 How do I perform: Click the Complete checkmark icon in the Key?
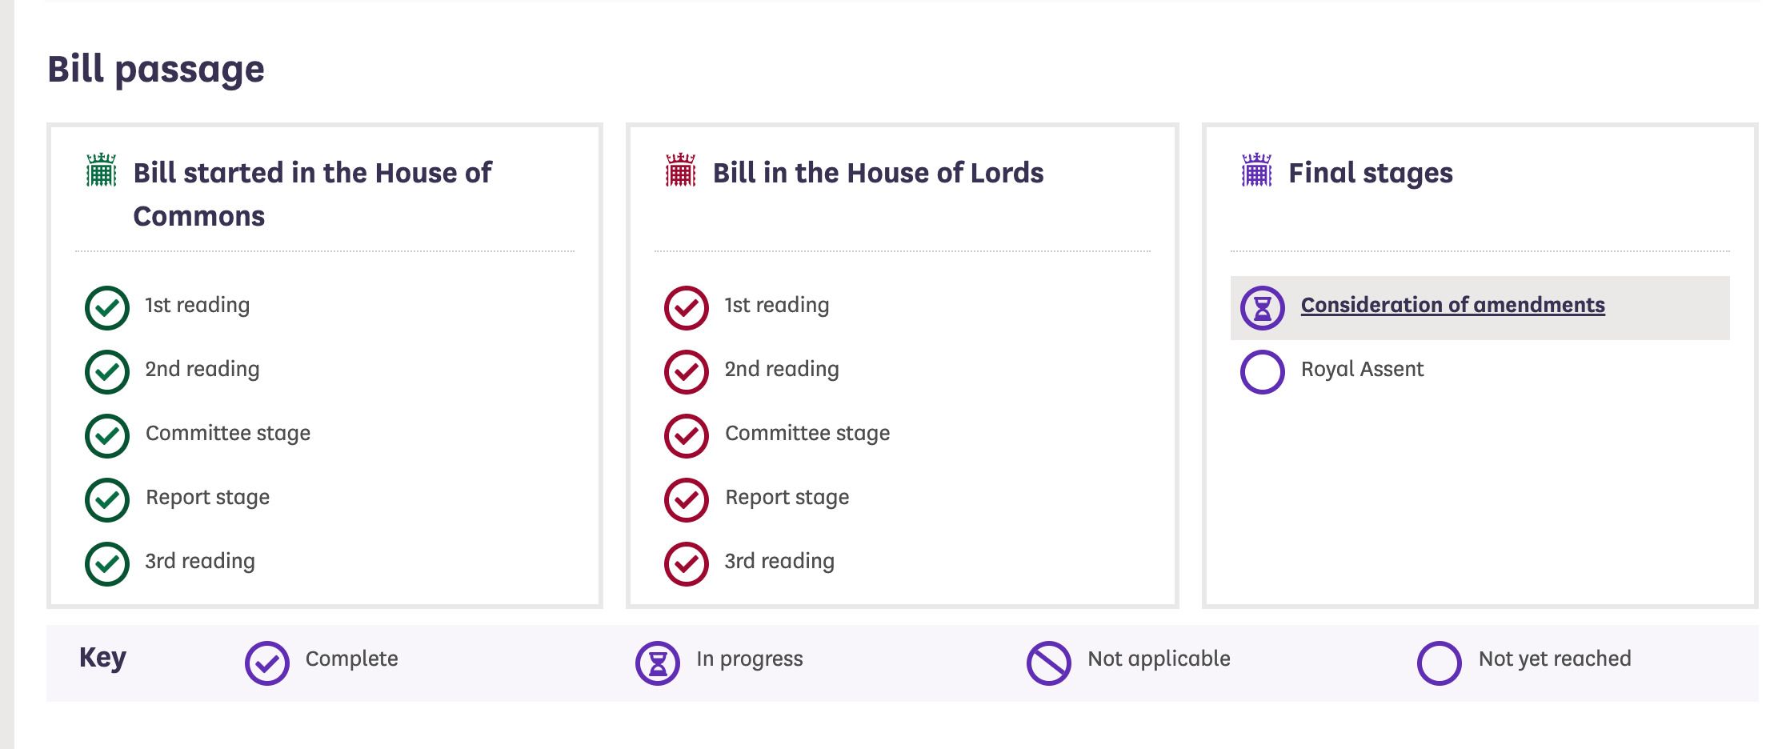pyautogui.click(x=267, y=663)
